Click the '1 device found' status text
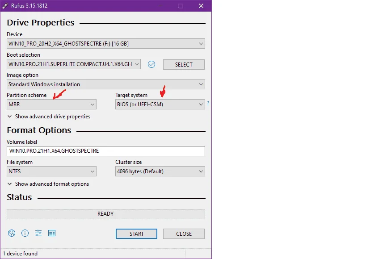Viewport: 366px width, 259px height. point(20,254)
